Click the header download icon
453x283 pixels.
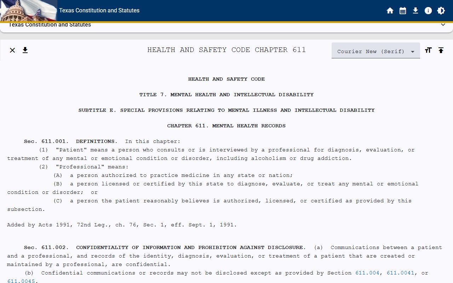pyautogui.click(x=415, y=11)
